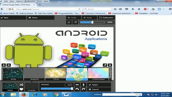Select the Butterfly overlay thumbnail
The height and width of the screenshot is (97, 172).
(34, 74)
